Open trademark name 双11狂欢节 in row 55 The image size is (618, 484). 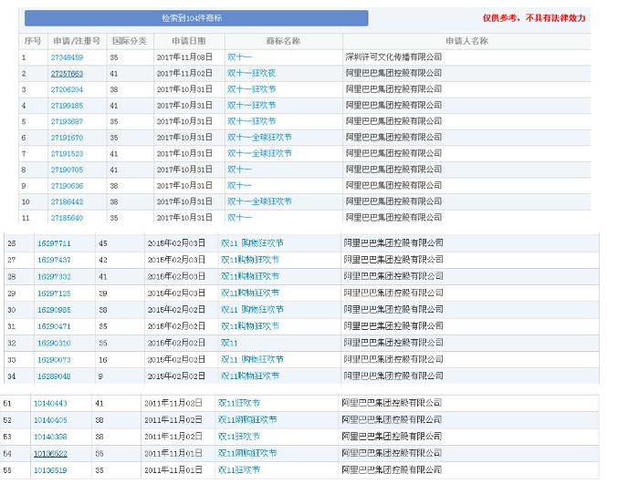tap(239, 469)
